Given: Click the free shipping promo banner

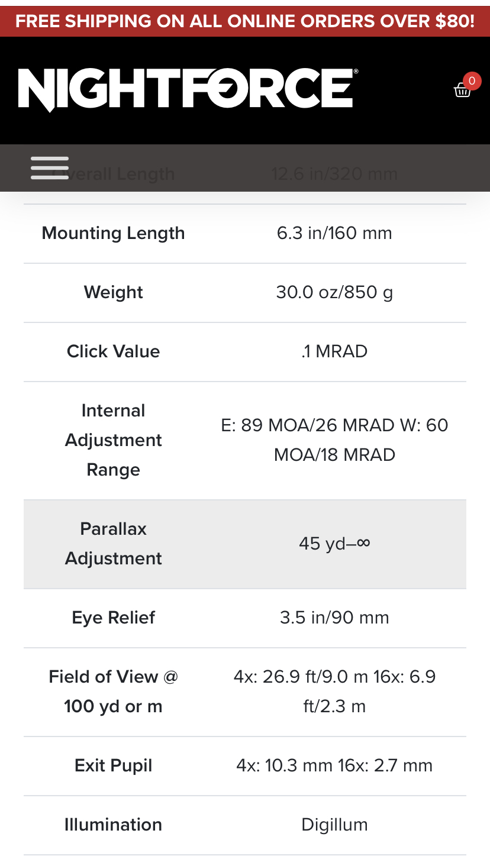Looking at the screenshot, I should click(245, 21).
